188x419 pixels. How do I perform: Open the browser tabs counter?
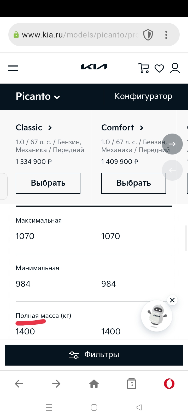(132, 384)
